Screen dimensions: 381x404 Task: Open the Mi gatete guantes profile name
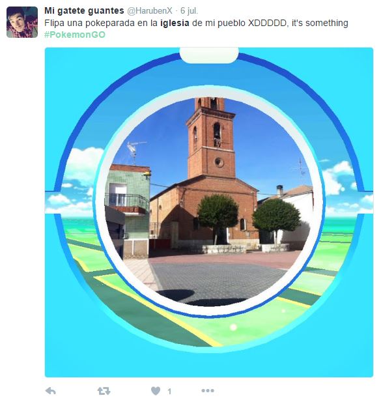[84, 10]
